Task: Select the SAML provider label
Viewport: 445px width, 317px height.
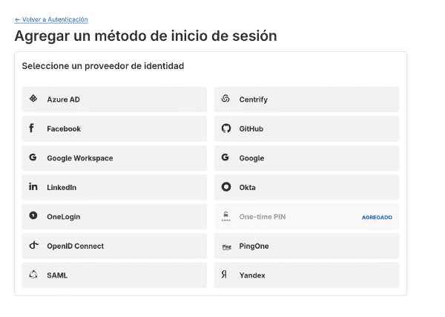Action: pos(57,275)
